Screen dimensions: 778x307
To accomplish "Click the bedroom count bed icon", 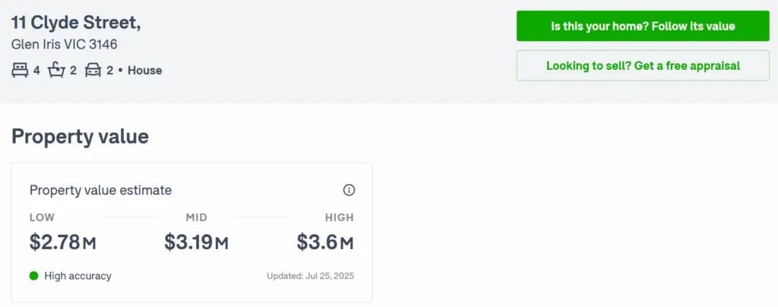I will (20, 71).
